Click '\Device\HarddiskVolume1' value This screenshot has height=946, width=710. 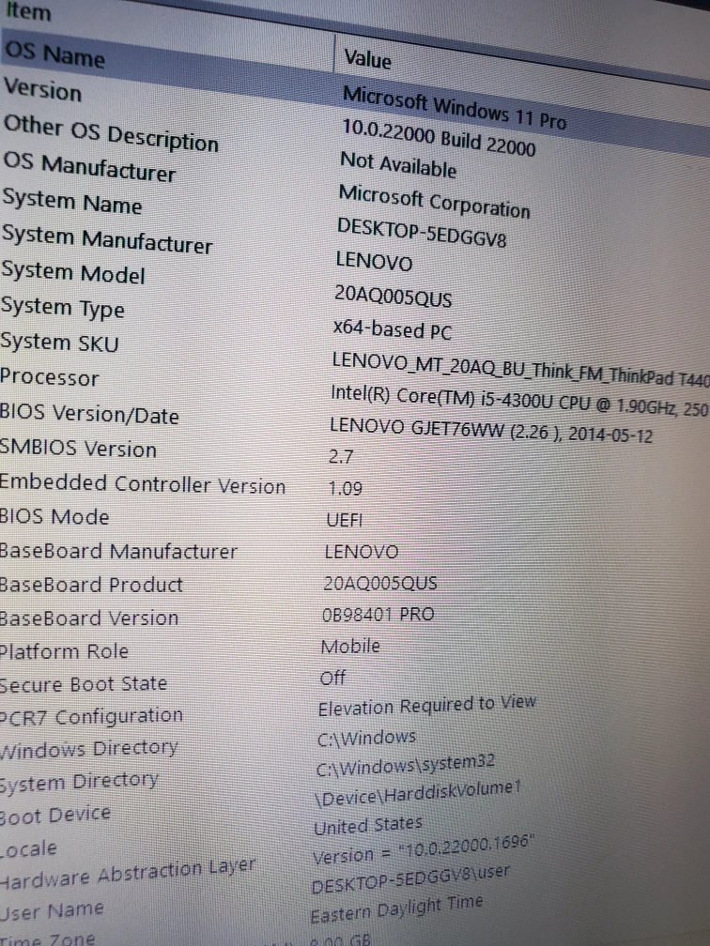417,793
